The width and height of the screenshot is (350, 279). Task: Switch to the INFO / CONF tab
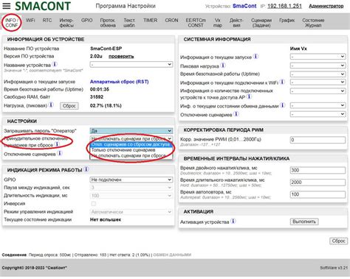pyautogui.click(x=12, y=23)
